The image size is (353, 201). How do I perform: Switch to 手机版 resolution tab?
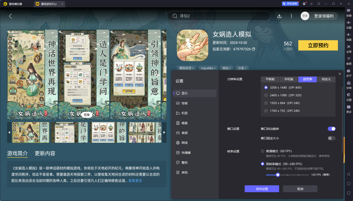289,79
